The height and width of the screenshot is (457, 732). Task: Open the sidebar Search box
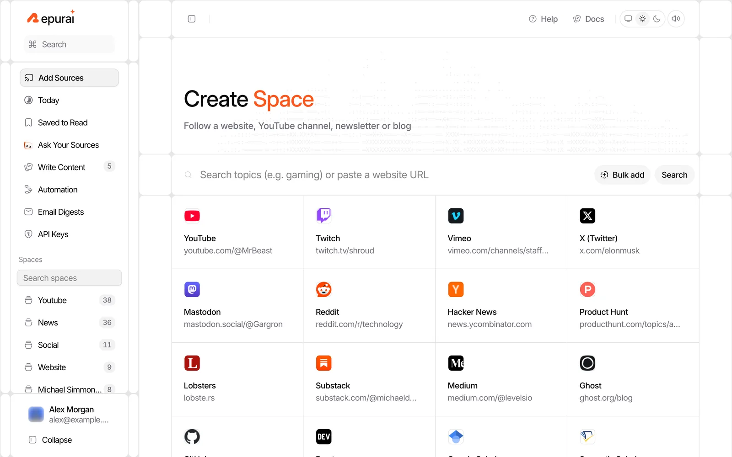pyautogui.click(x=69, y=44)
